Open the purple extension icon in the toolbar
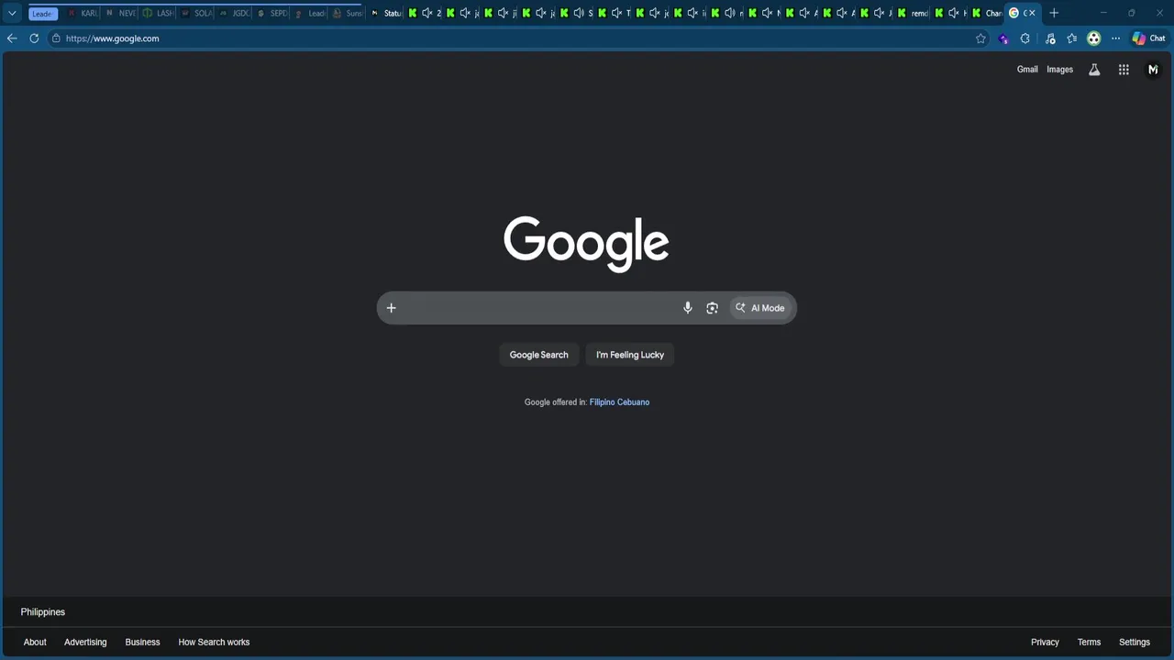This screenshot has width=1174, height=660. [1003, 38]
